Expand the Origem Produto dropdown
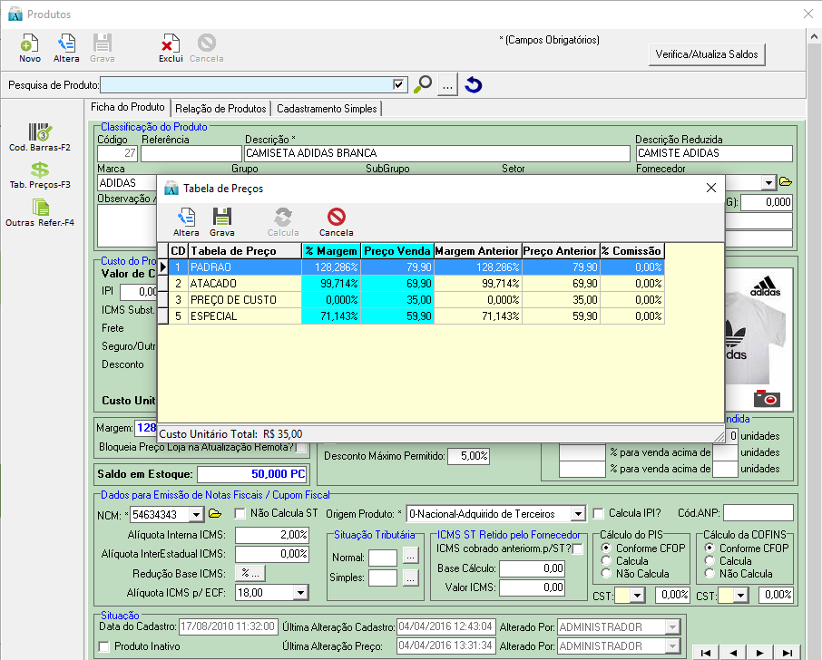 click(x=577, y=514)
